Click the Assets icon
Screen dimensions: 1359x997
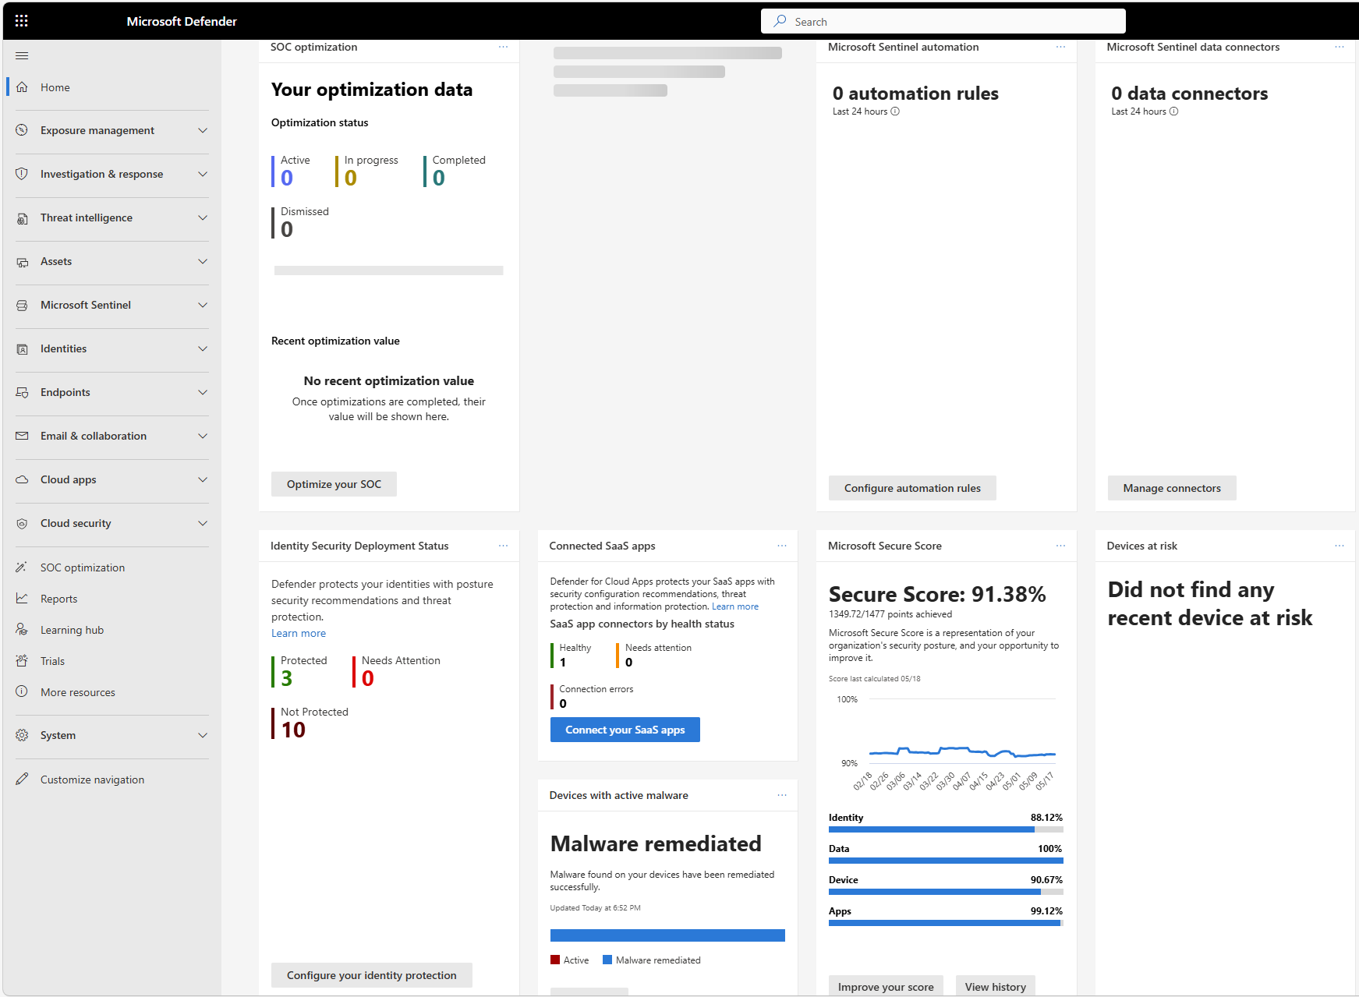point(22,262)
